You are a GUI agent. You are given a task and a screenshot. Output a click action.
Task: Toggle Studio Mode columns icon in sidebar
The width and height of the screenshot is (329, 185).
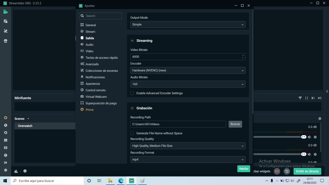click(x=5, y=148)
